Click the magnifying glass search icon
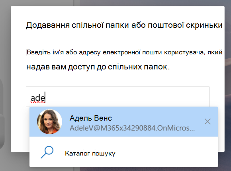 tap(47, 152)
